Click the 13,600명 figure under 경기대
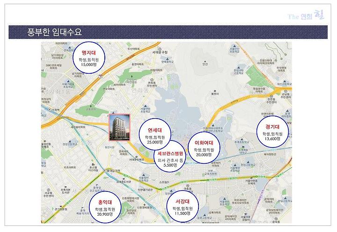337x232 pixels. tap(272, 139)
